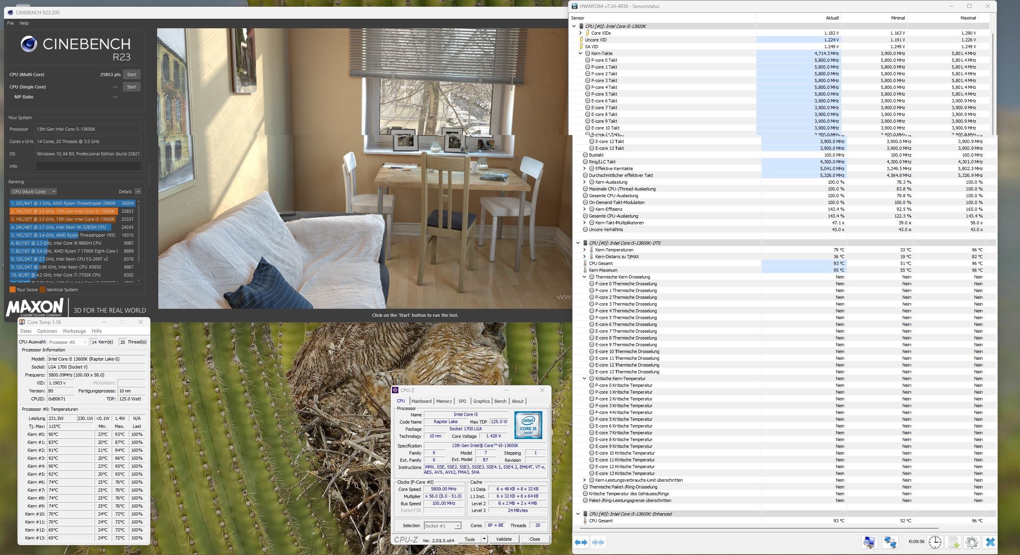This screenshot has width=1020, height=555.
Task: Open the Details dropdown in Cinebench ranking
Action: pyautogui.click(x=138, y=192)
